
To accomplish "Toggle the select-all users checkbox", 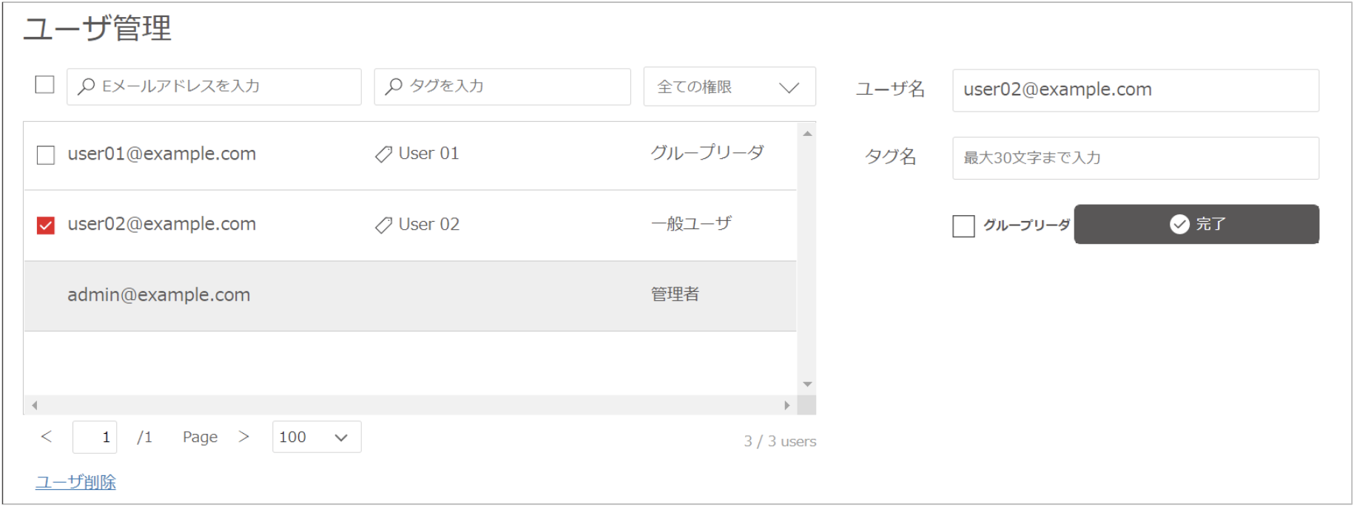I will tap(45, 84).
